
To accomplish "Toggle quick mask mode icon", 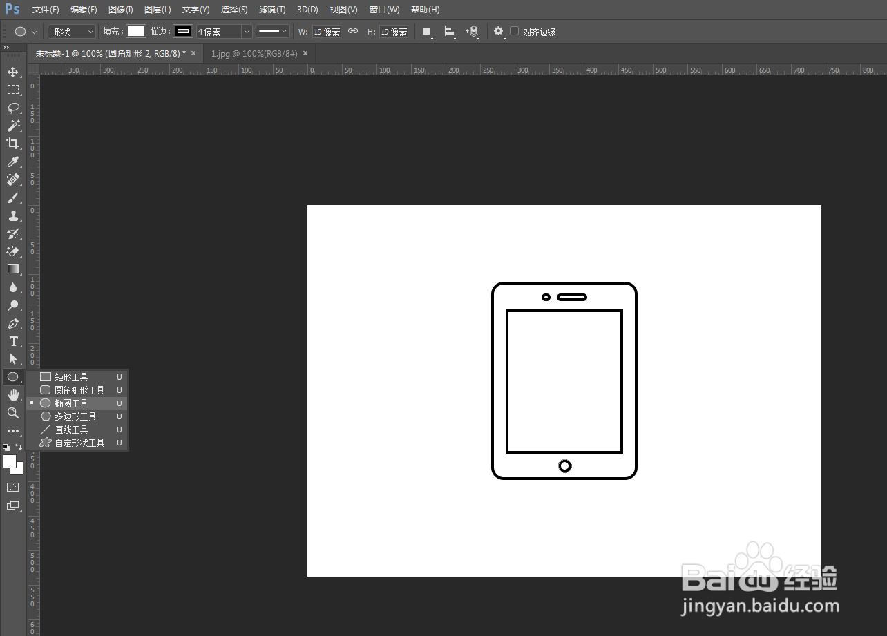I will point(13,487).
